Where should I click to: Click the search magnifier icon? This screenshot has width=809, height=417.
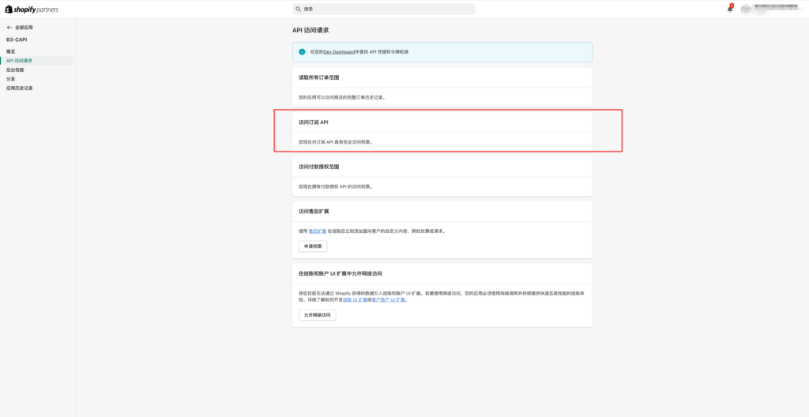298,9
